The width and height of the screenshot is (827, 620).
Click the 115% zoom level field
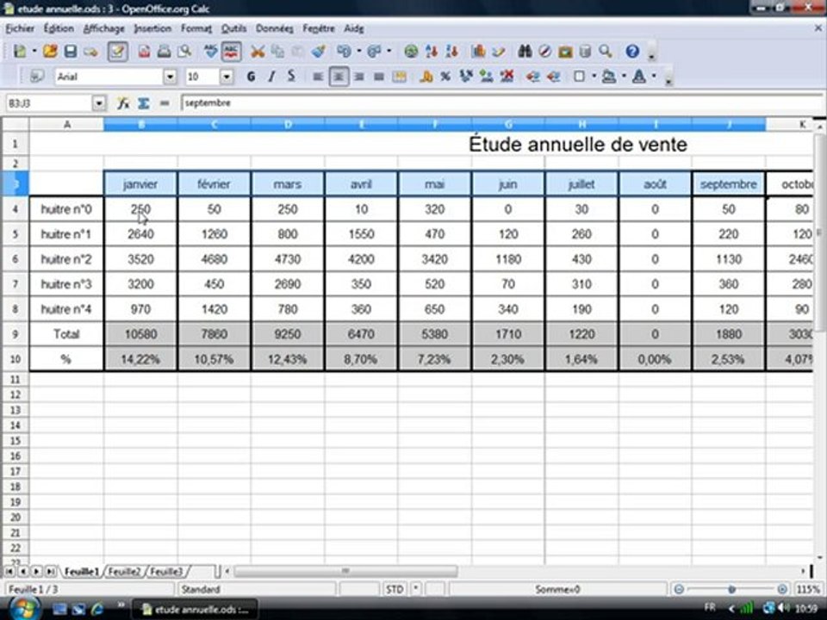(x=808, y=589)
